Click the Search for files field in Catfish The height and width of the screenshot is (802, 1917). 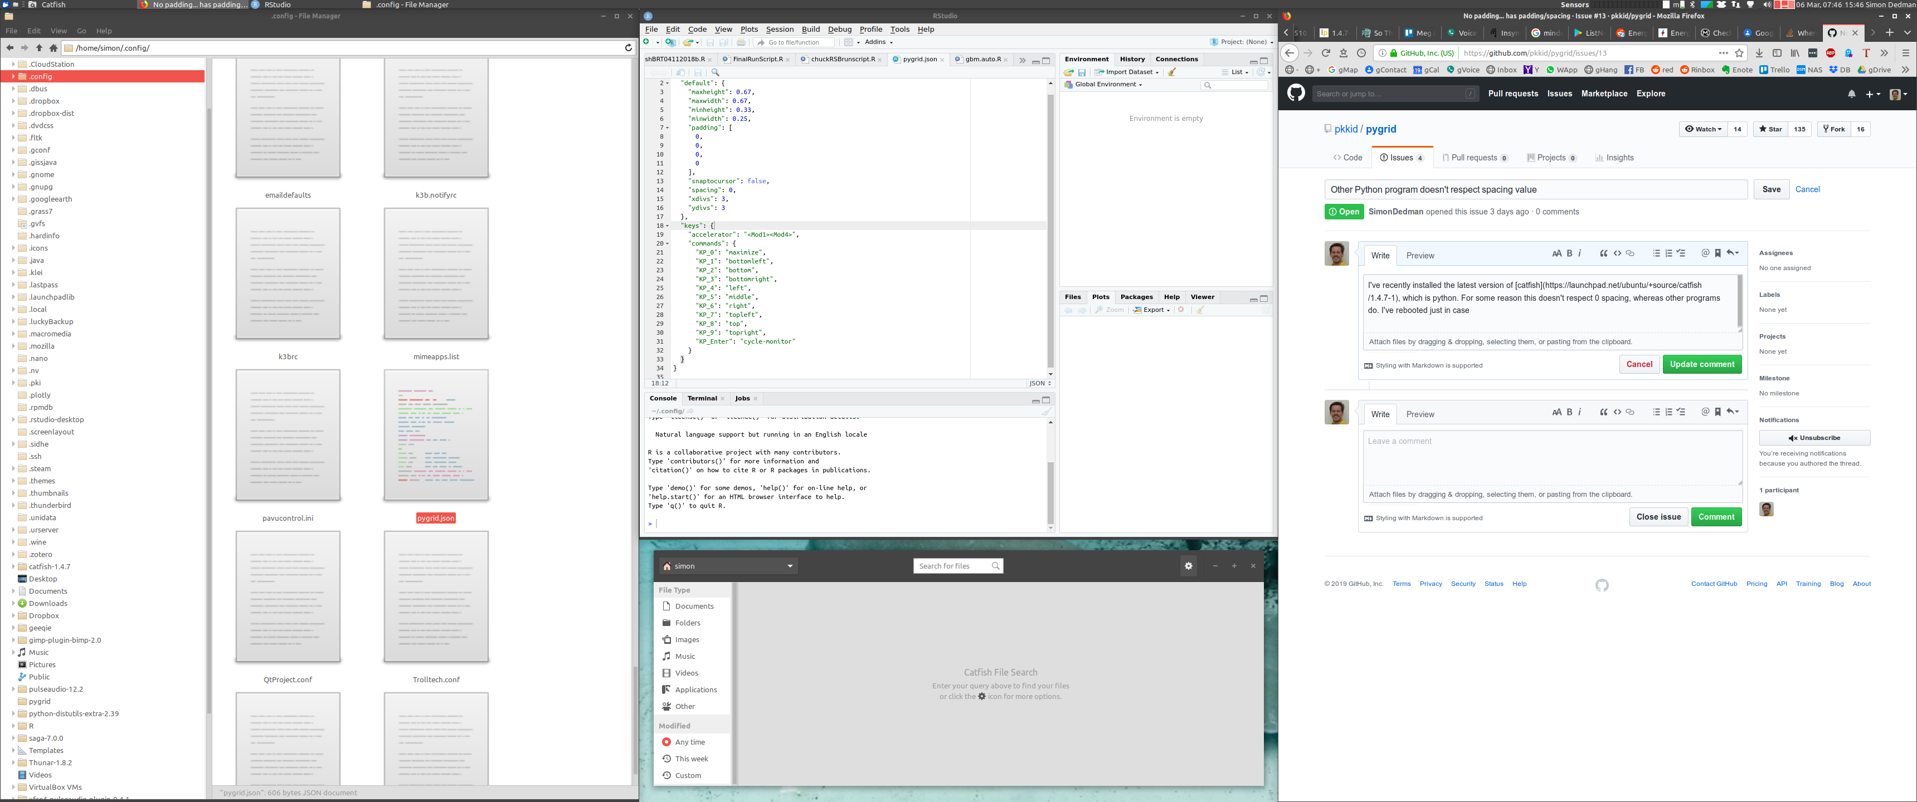coord(958,566)
